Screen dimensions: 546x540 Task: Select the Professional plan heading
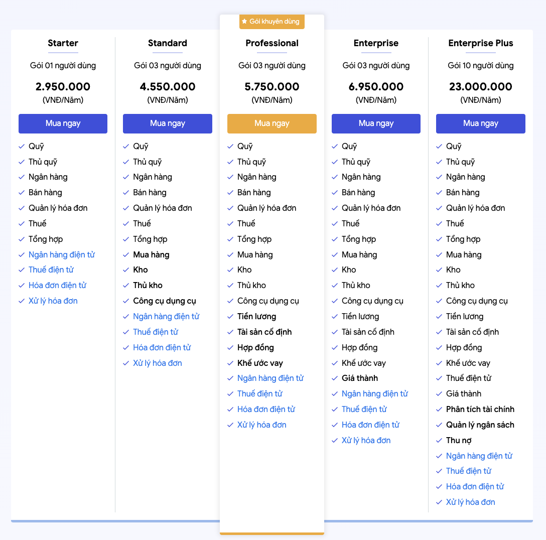coord(272,43)
